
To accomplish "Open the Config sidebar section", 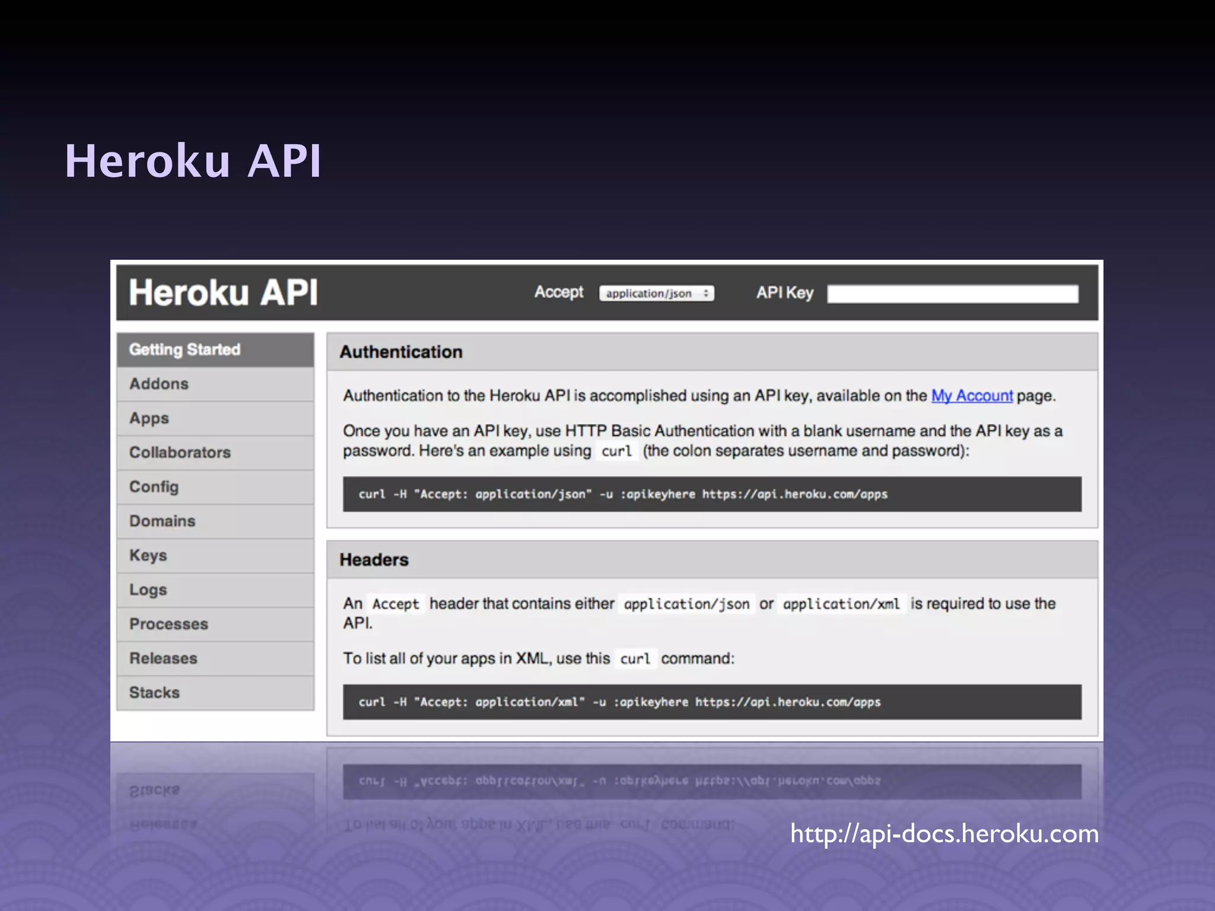I will pyautogui.click(x=215, y=487).
